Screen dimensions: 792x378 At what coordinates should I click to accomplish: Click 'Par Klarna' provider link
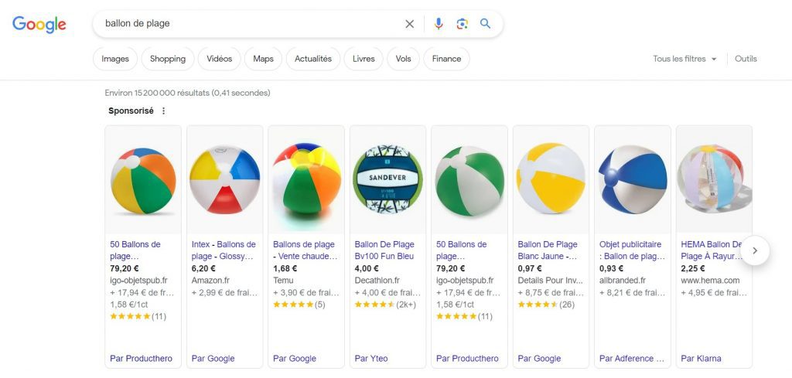(x=701, y=359)
